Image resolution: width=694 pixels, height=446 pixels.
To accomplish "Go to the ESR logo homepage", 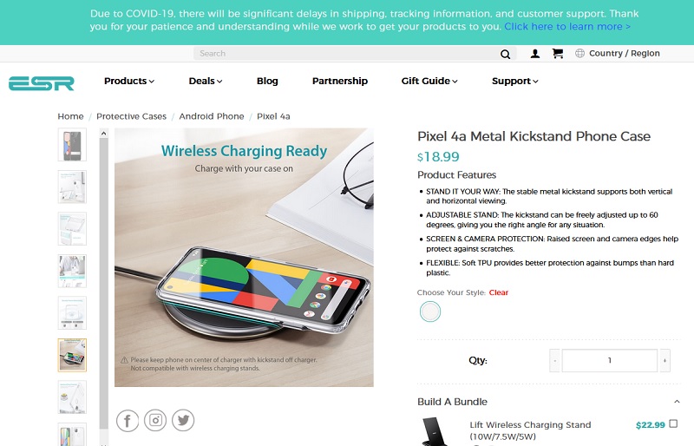I will 41,82.
